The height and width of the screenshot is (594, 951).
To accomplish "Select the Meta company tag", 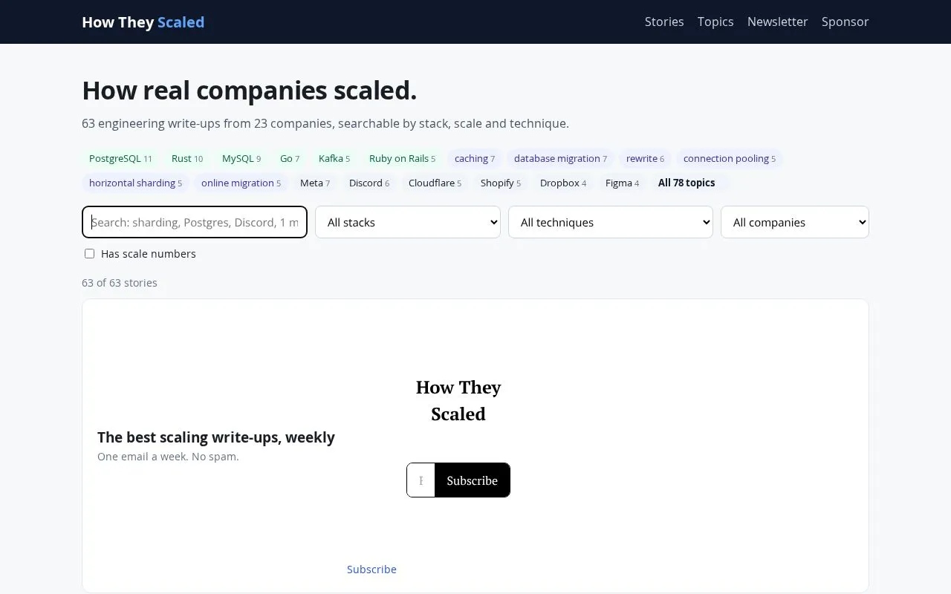I will (315, 183).
